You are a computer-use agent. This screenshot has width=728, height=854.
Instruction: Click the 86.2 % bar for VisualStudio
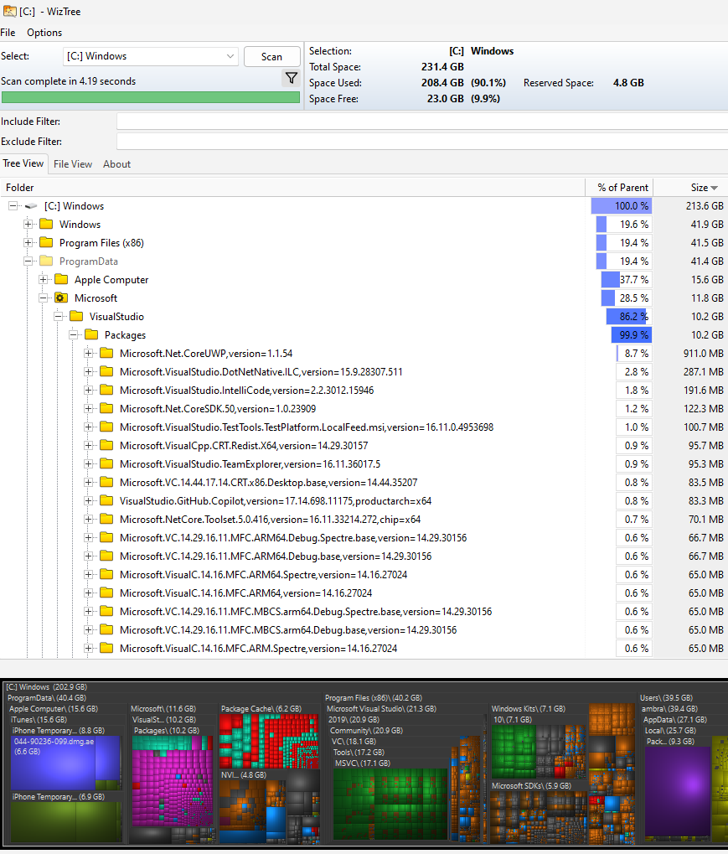point(629,317)
